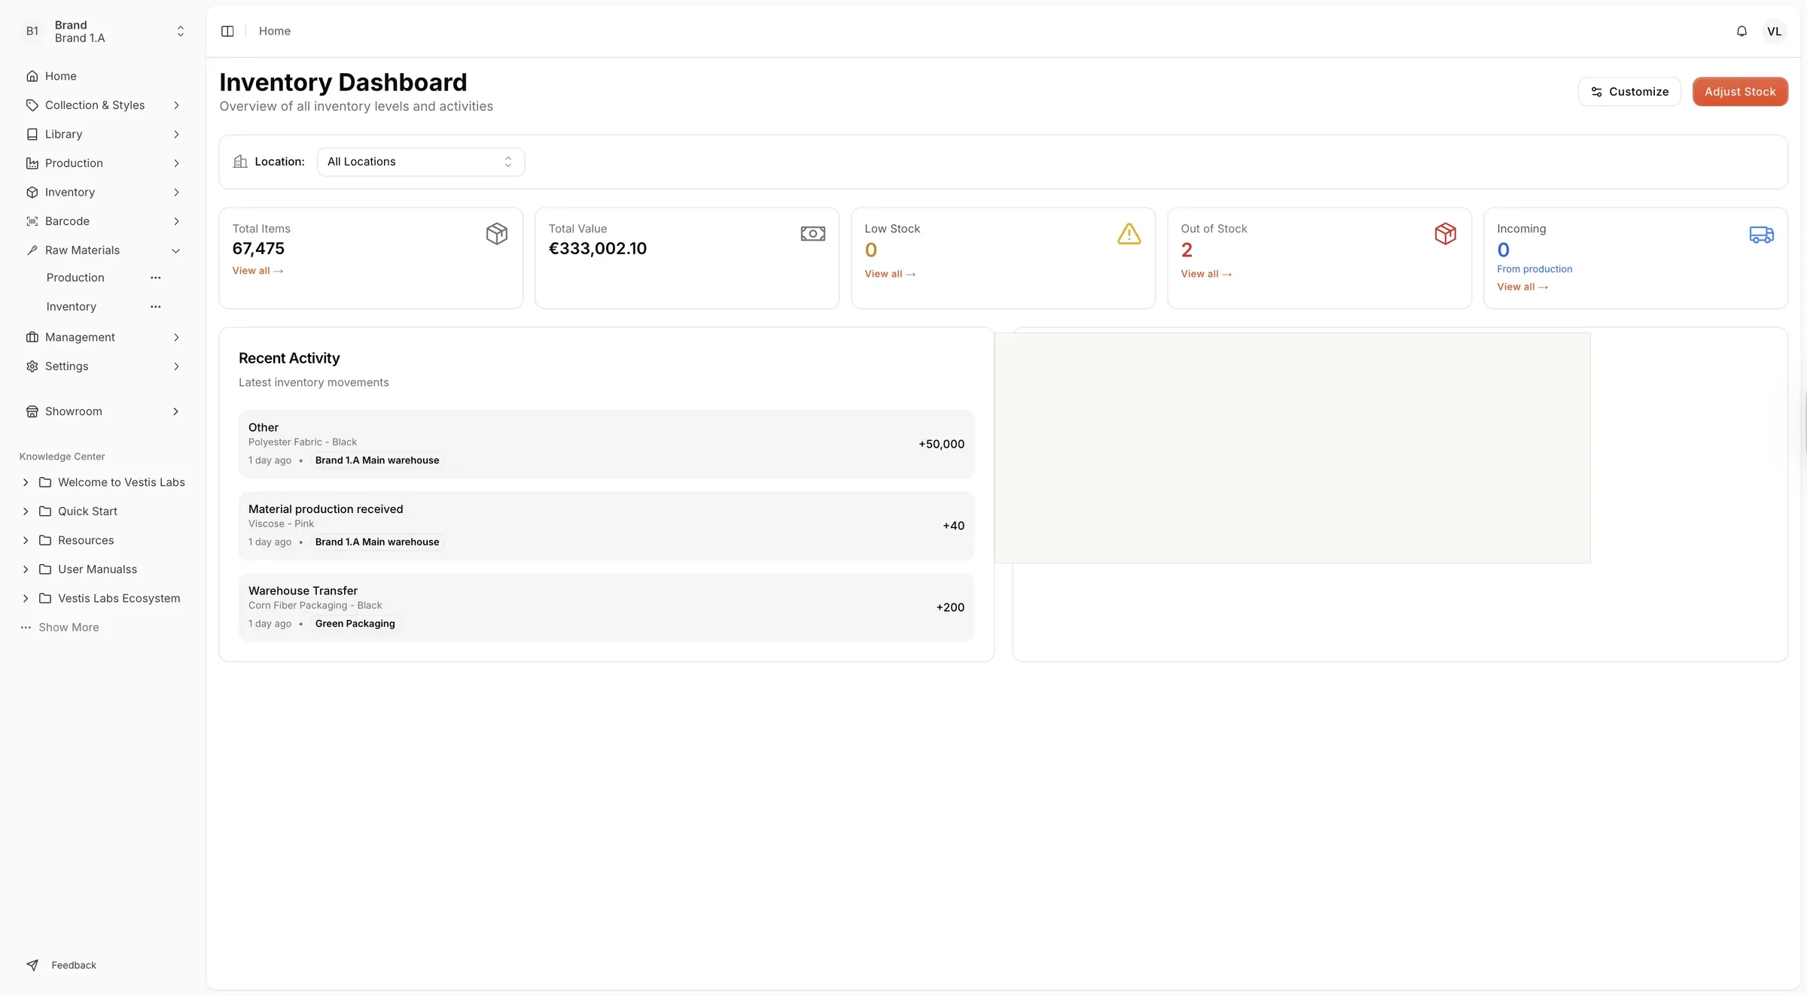
Task: Click the Customize button
Action: [1629, 92]
